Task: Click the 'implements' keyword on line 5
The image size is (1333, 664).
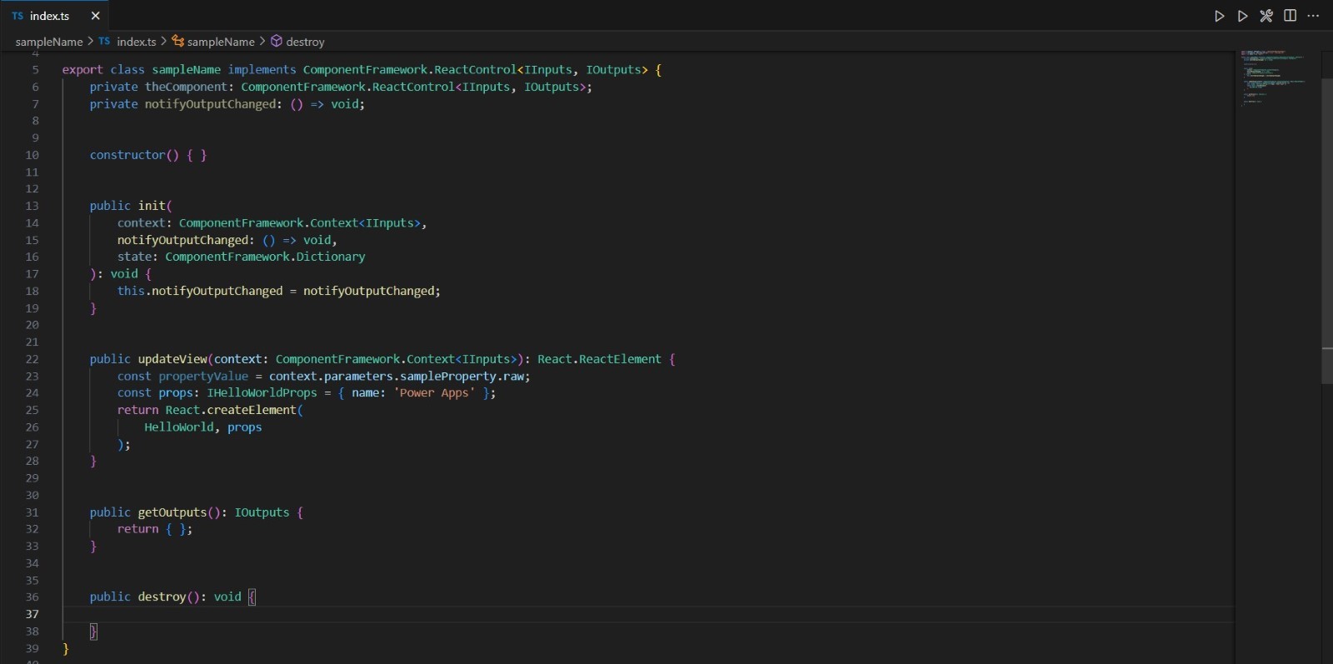Action: (262, 70)
